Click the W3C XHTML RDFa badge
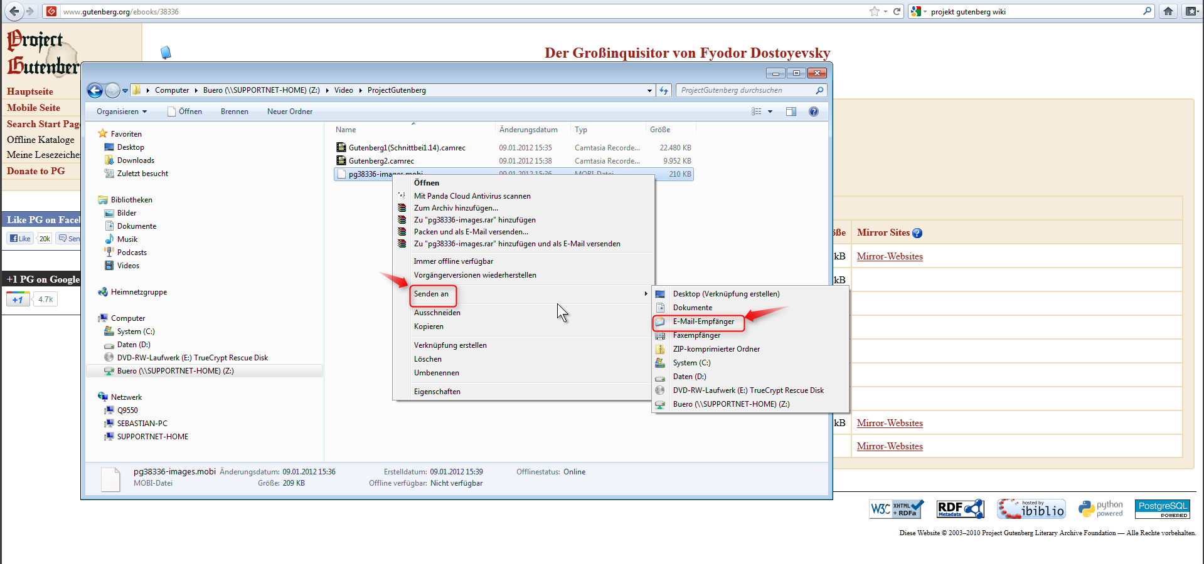The width and height of the screenshot is (1204, 564). click(x=897, y=509)
